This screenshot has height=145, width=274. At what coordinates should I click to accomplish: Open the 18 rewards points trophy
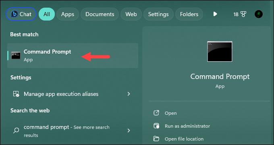tap(240, 14)
